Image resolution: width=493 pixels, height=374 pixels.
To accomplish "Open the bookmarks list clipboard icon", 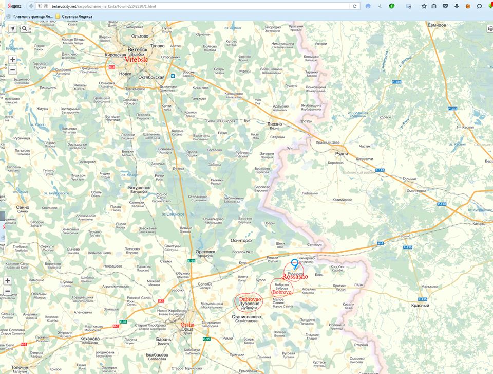I will click(434, 6).
